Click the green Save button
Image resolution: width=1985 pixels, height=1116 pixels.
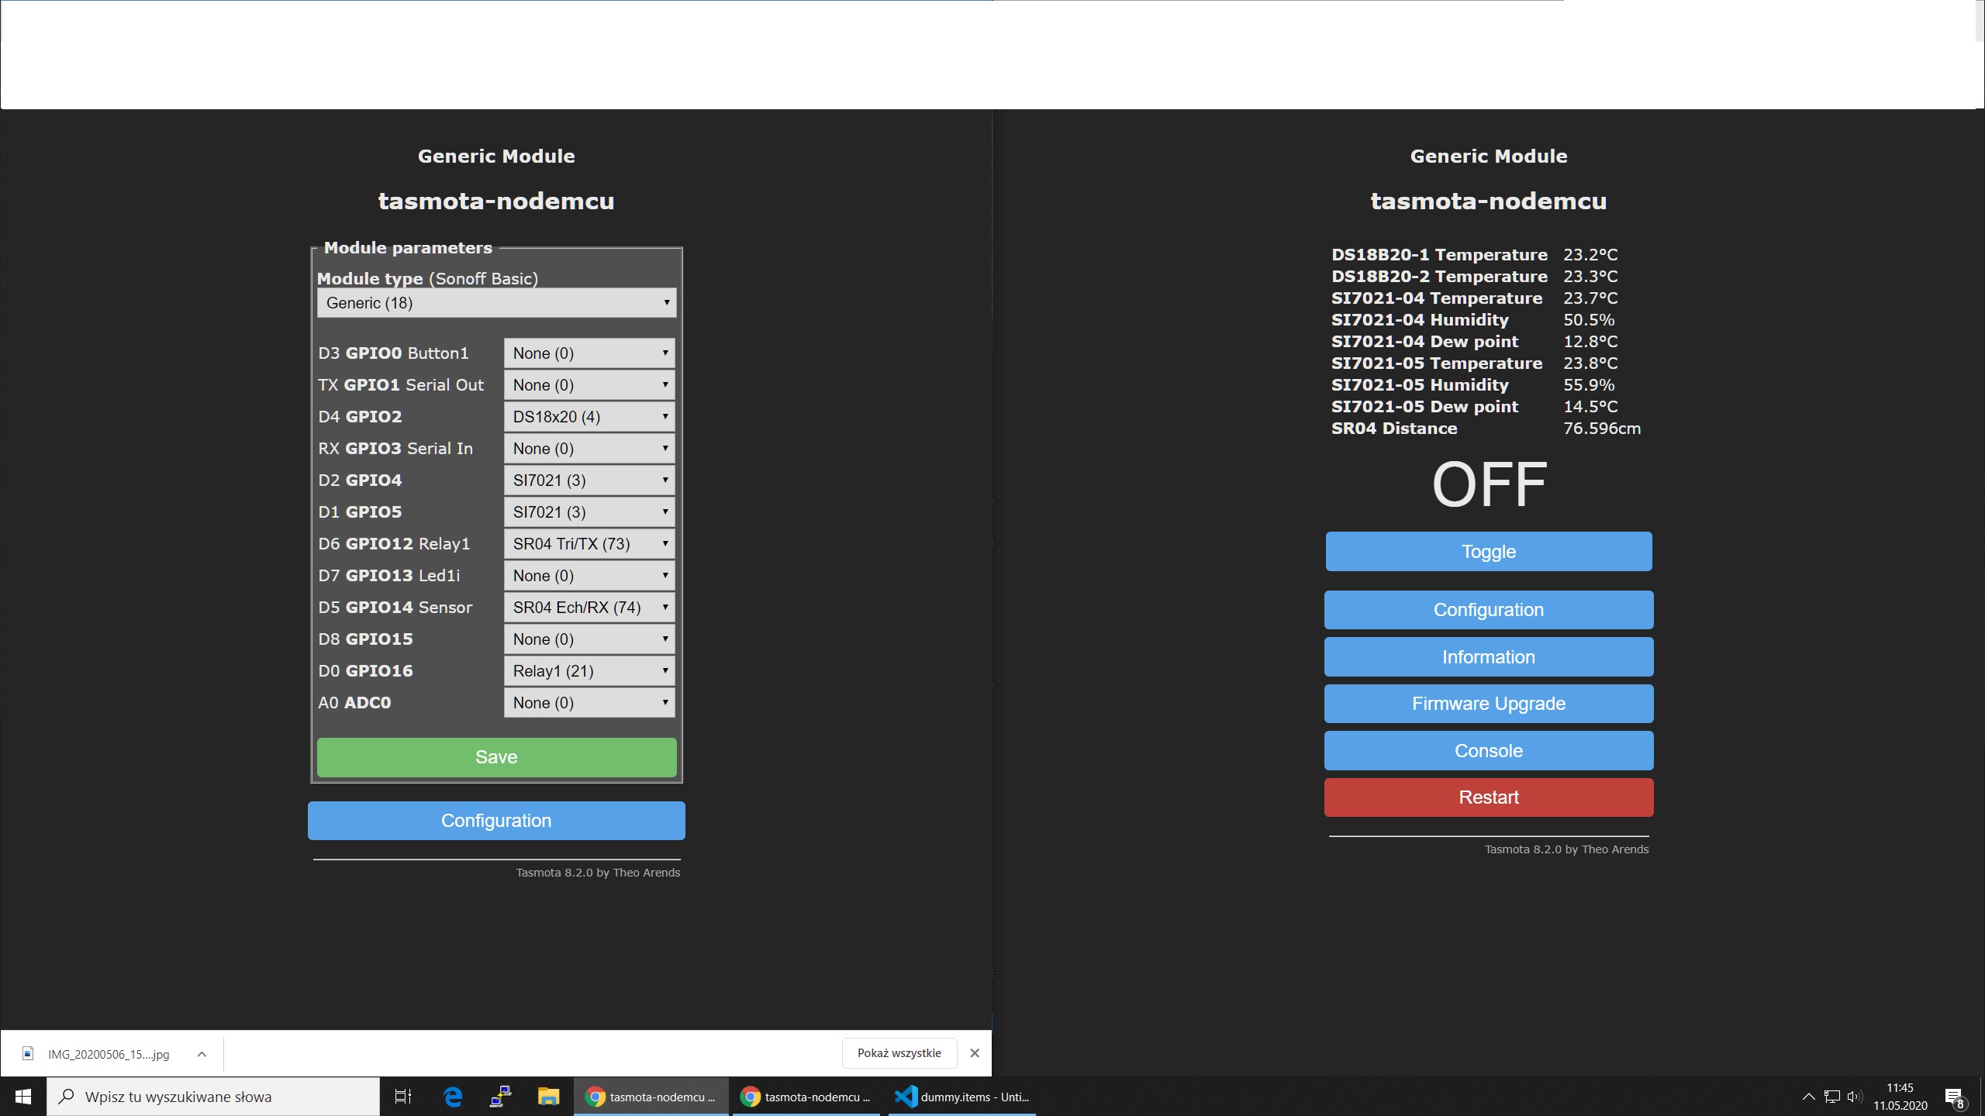point(496,757)
